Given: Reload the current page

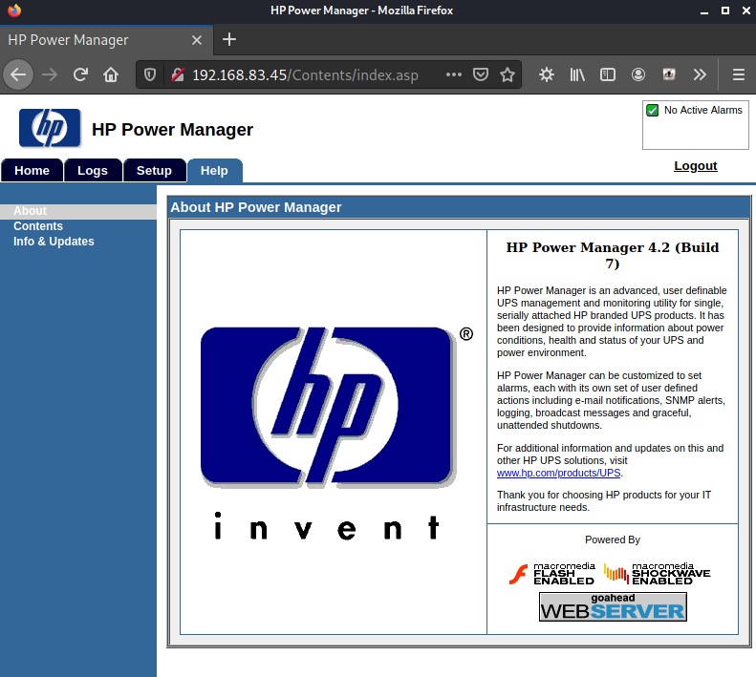Looking at the screenshot, I should [x=80, y=74].
